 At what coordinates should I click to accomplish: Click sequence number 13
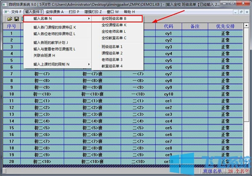tap(12, 114)
